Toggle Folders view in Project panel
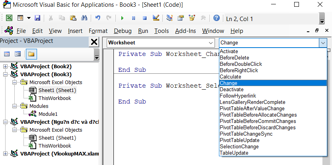This screenshot has height=165, width=332. pyautogui.click(x=31, y=54)
